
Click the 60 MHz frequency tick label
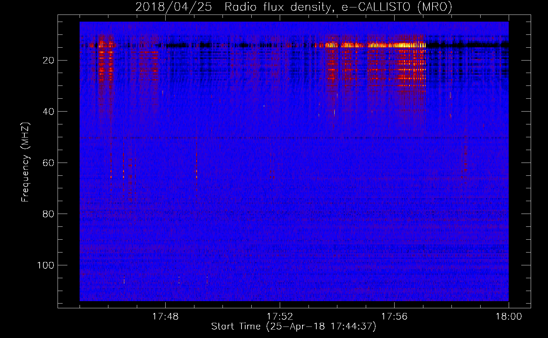[x=48, y=163]
